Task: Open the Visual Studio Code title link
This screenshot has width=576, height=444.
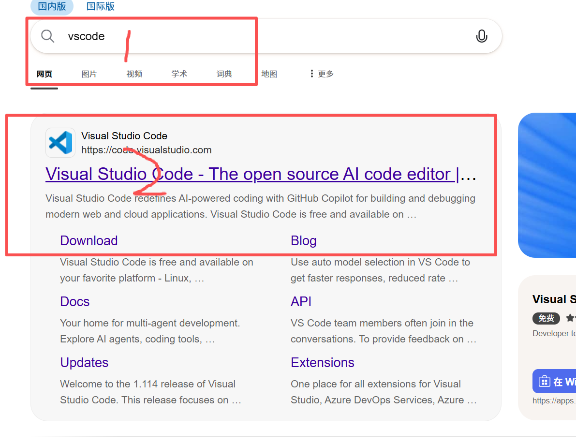Action: tap(261, 174)
